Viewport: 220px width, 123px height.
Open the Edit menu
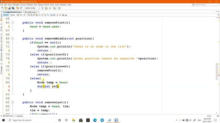pos(5,5)
